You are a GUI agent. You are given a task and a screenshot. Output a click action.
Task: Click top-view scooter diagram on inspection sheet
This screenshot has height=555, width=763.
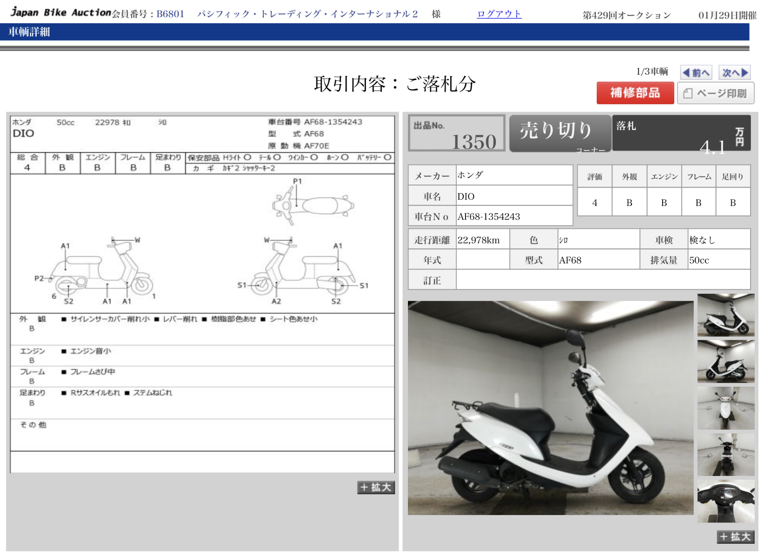tap(313, 205)
